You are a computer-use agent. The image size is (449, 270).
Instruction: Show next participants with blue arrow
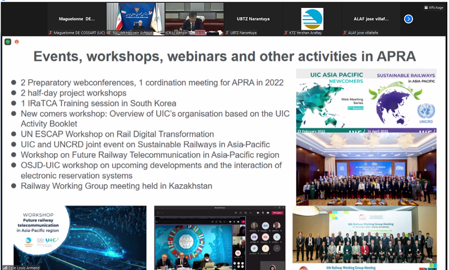coord(409,19)
